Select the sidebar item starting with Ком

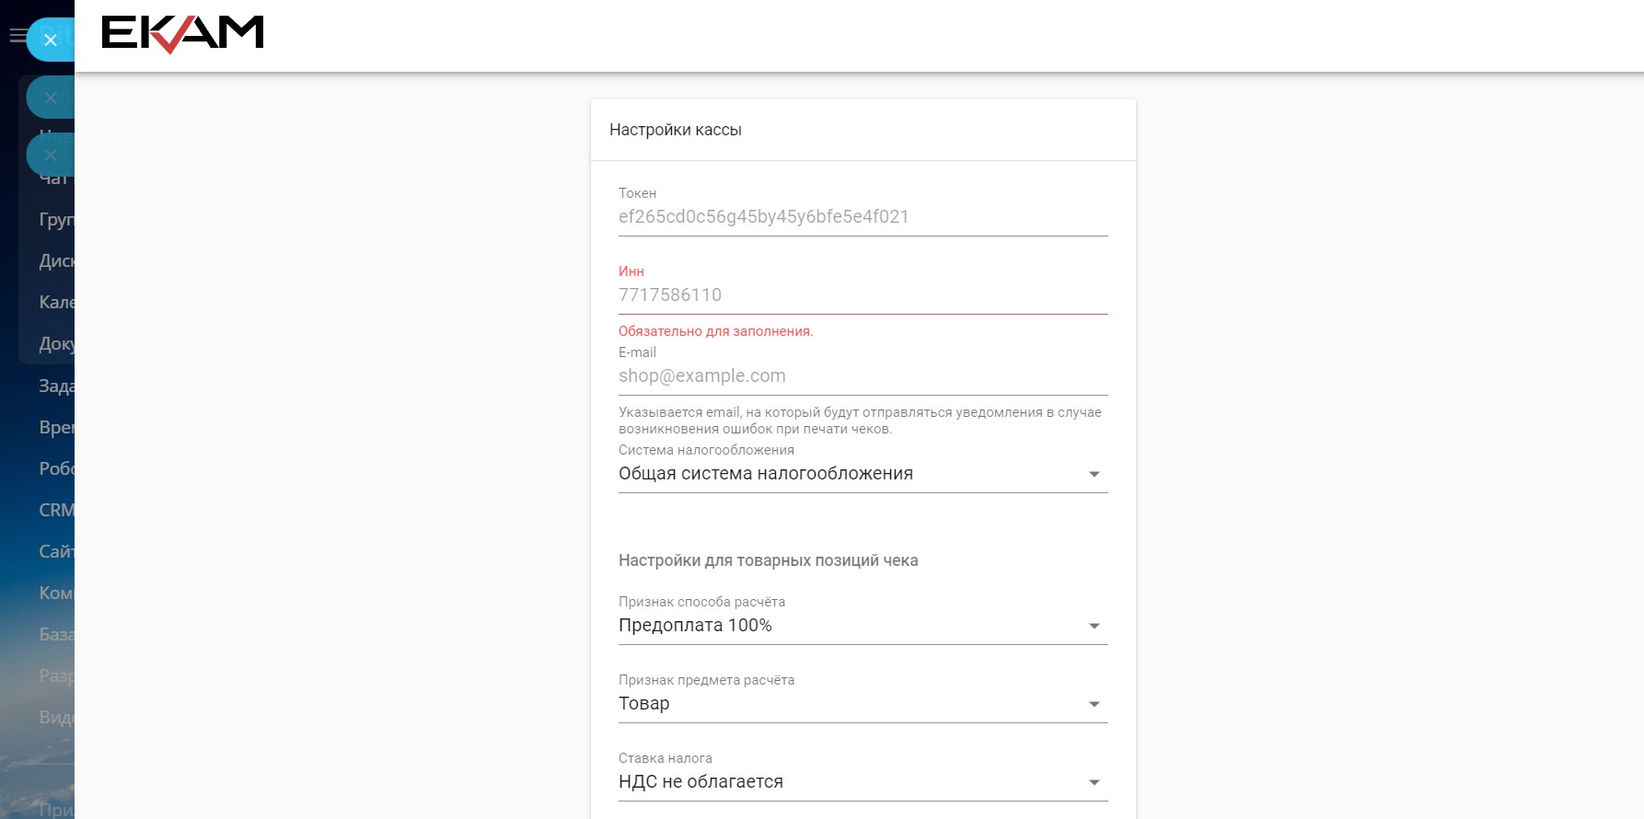(x=55, y=593)
